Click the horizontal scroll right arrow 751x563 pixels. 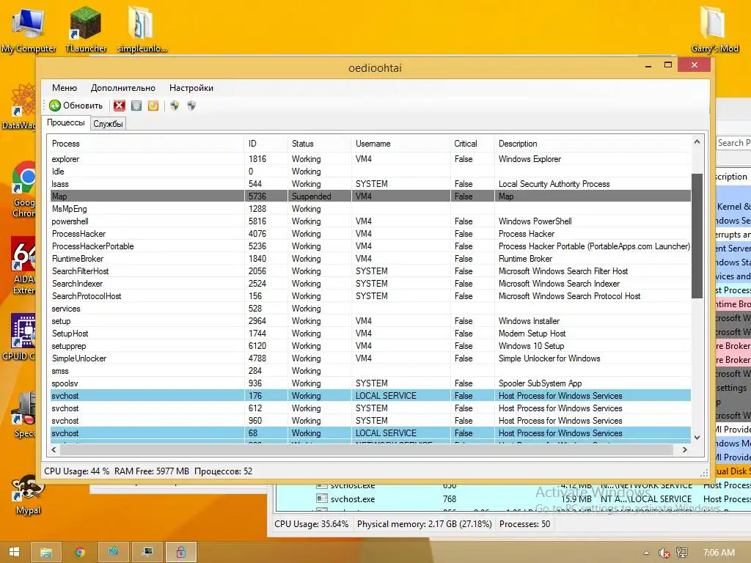coord(685,449)
